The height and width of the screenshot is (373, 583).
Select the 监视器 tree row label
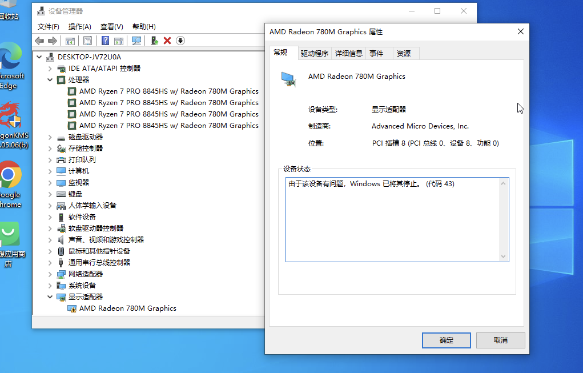(x=79, y=183)
